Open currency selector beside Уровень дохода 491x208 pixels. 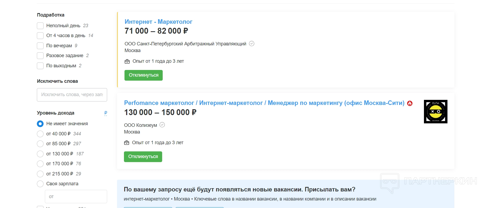pos(106,113)
